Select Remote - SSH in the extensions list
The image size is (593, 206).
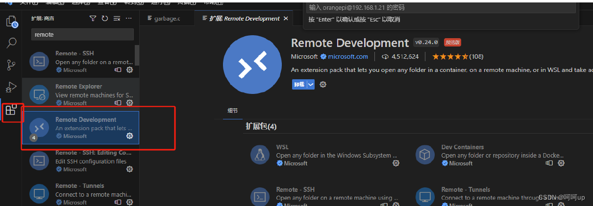click(80, 61)
